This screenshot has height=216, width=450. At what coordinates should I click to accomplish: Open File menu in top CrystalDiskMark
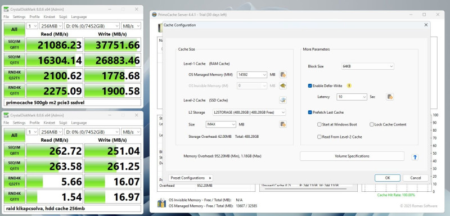coord(6,17)
